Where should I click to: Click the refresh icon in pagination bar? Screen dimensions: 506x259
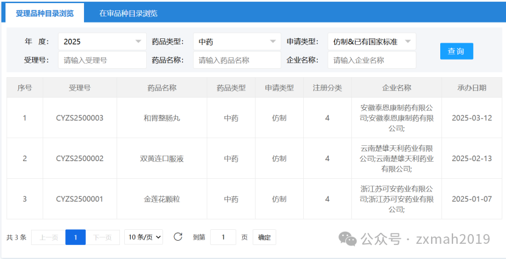coord(178,237)
